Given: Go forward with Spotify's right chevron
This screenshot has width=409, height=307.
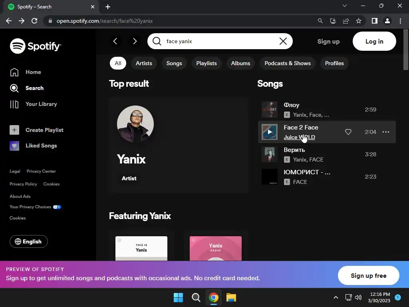Looking at the screenshot, I should pos(135,41).
